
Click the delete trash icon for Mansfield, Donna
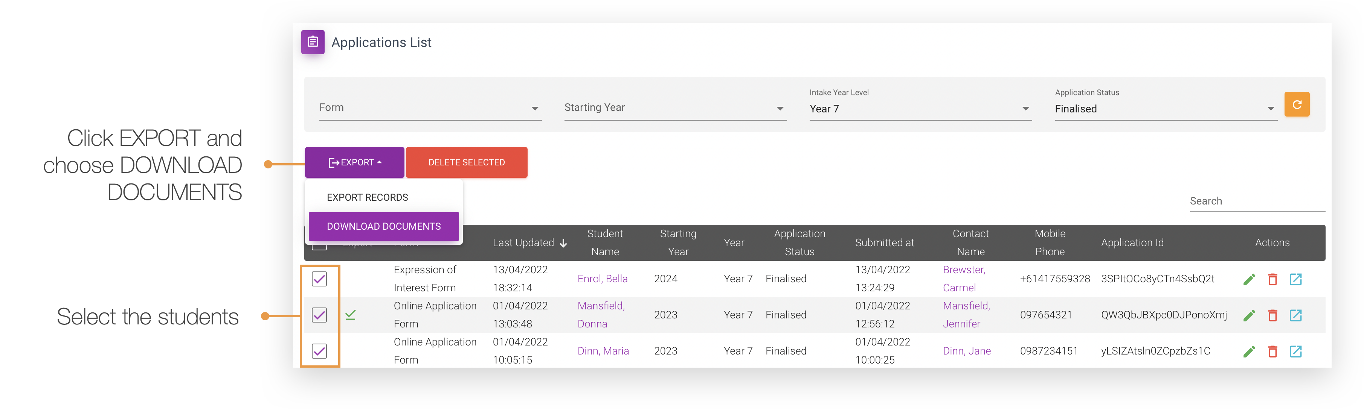pyautogui.click(x=1272, y=315)
